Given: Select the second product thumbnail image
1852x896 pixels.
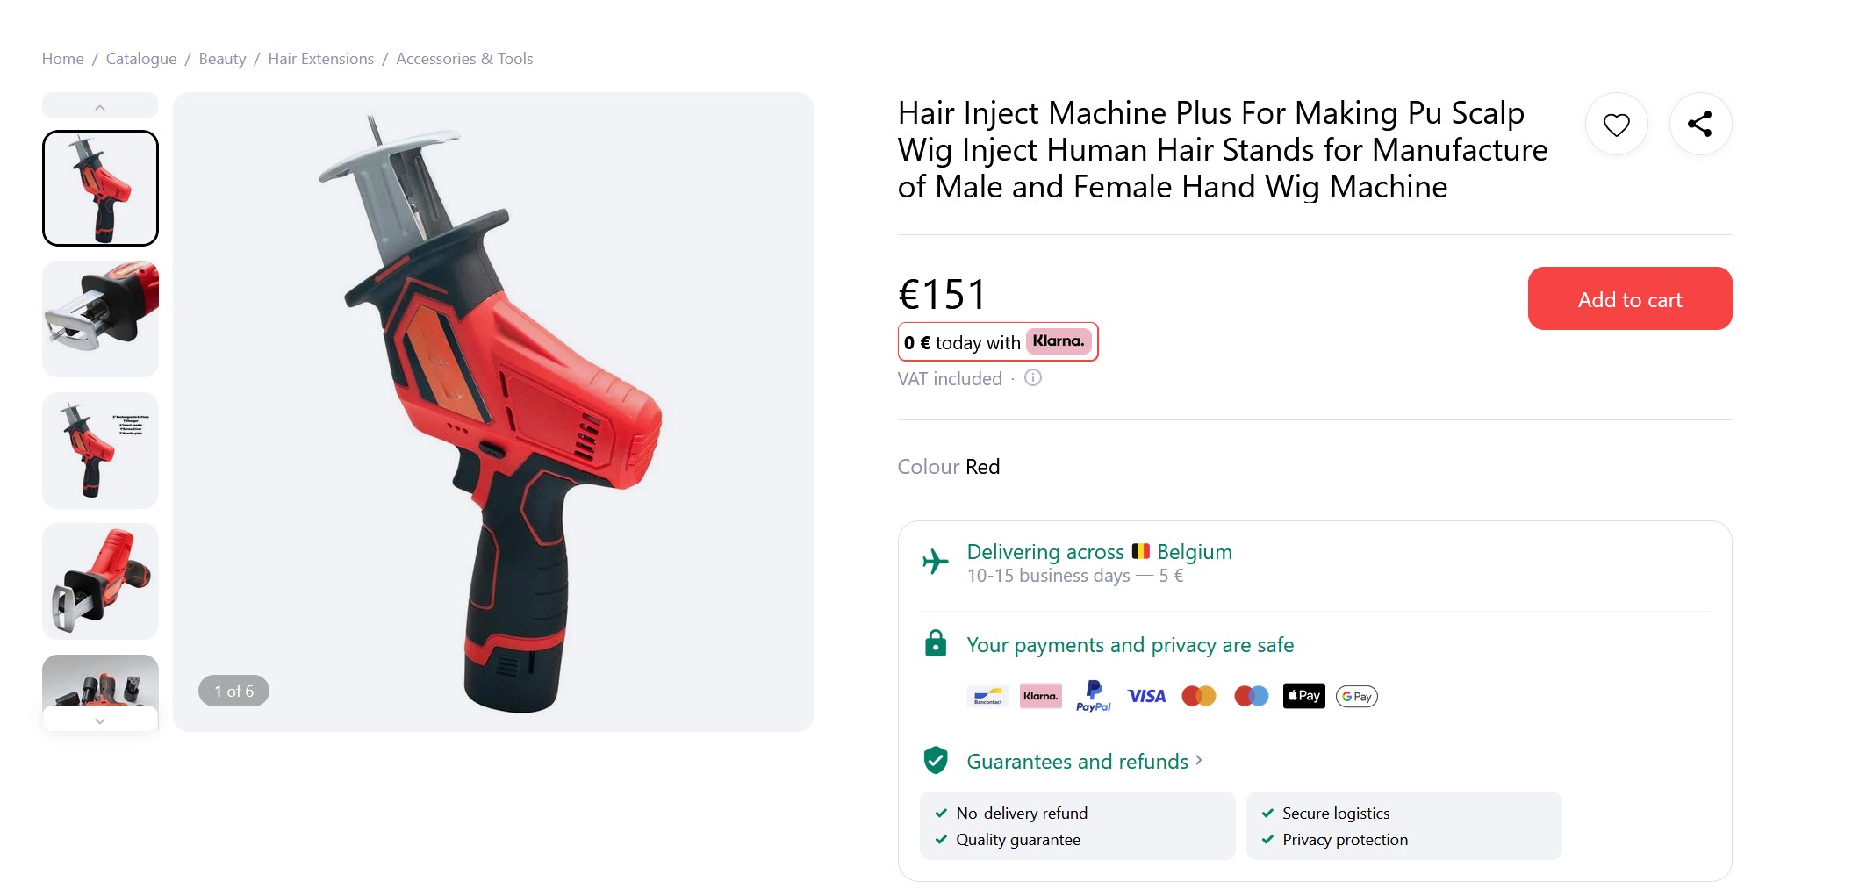Looking at the screenshot, I should 101,319.
